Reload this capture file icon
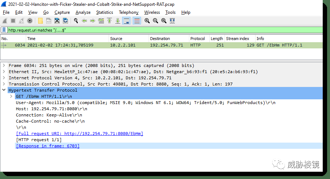330x179 pixels. [x=65, y=21]
